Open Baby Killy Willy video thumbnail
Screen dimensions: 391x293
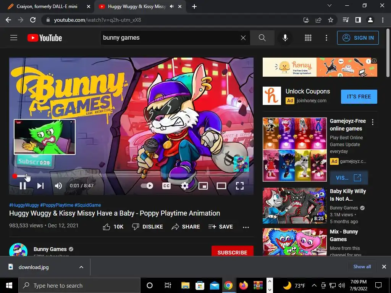click(x=294, y=206)
